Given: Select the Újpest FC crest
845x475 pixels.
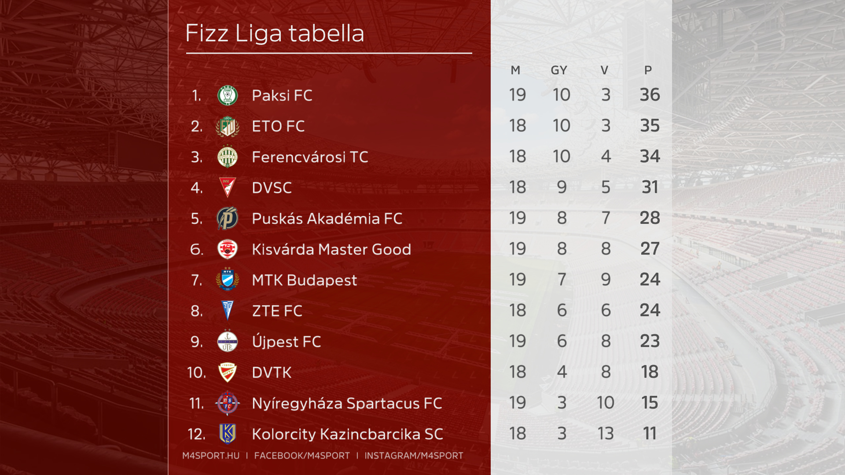Looking at the screenshot, I should tap(228, 341).
